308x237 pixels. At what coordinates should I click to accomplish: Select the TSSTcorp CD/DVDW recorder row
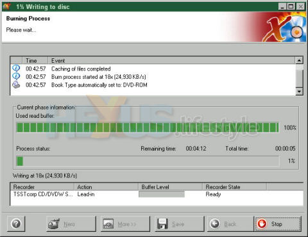tap(157, 194)
